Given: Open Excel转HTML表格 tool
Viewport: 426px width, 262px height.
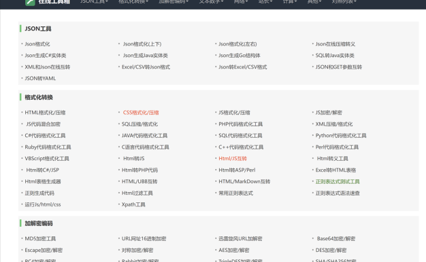Looking at the screenshot, I should [x=335, y=170].
